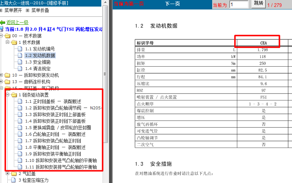Click the tree panel vertical scrollbar thumb

[x=105, y=74]
